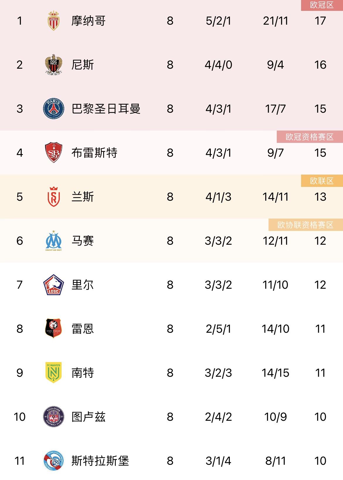343x480 pixels.
Task: Click the AS Monaco club crest
Action: point(54,21)
